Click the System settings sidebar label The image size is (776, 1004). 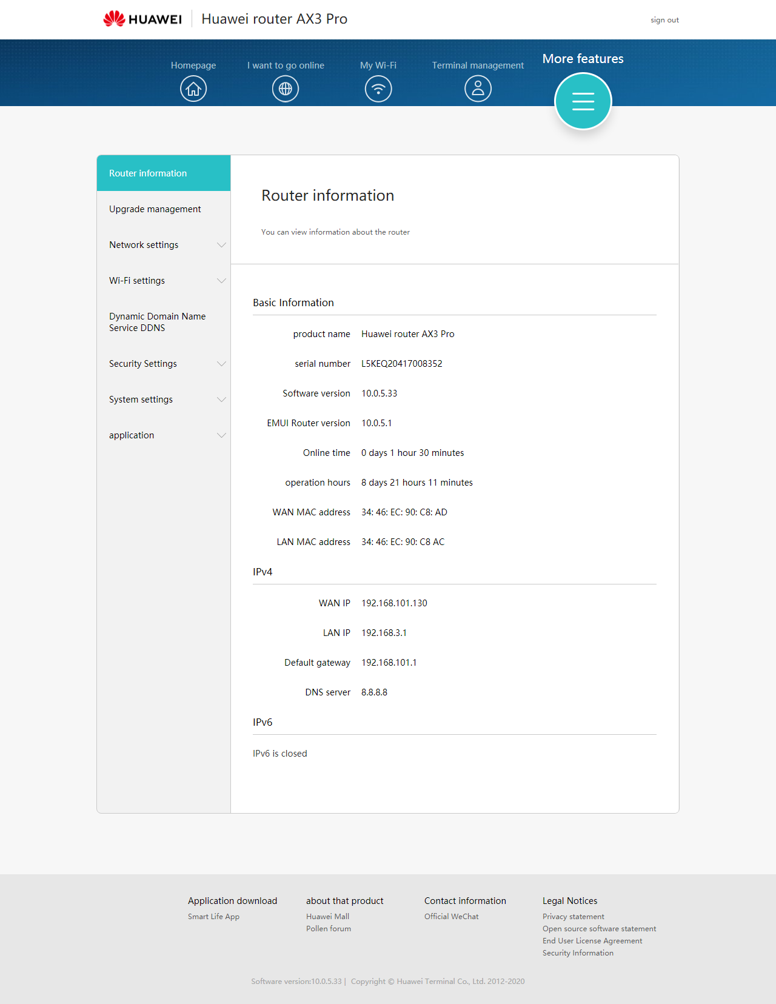click(141, 400)
